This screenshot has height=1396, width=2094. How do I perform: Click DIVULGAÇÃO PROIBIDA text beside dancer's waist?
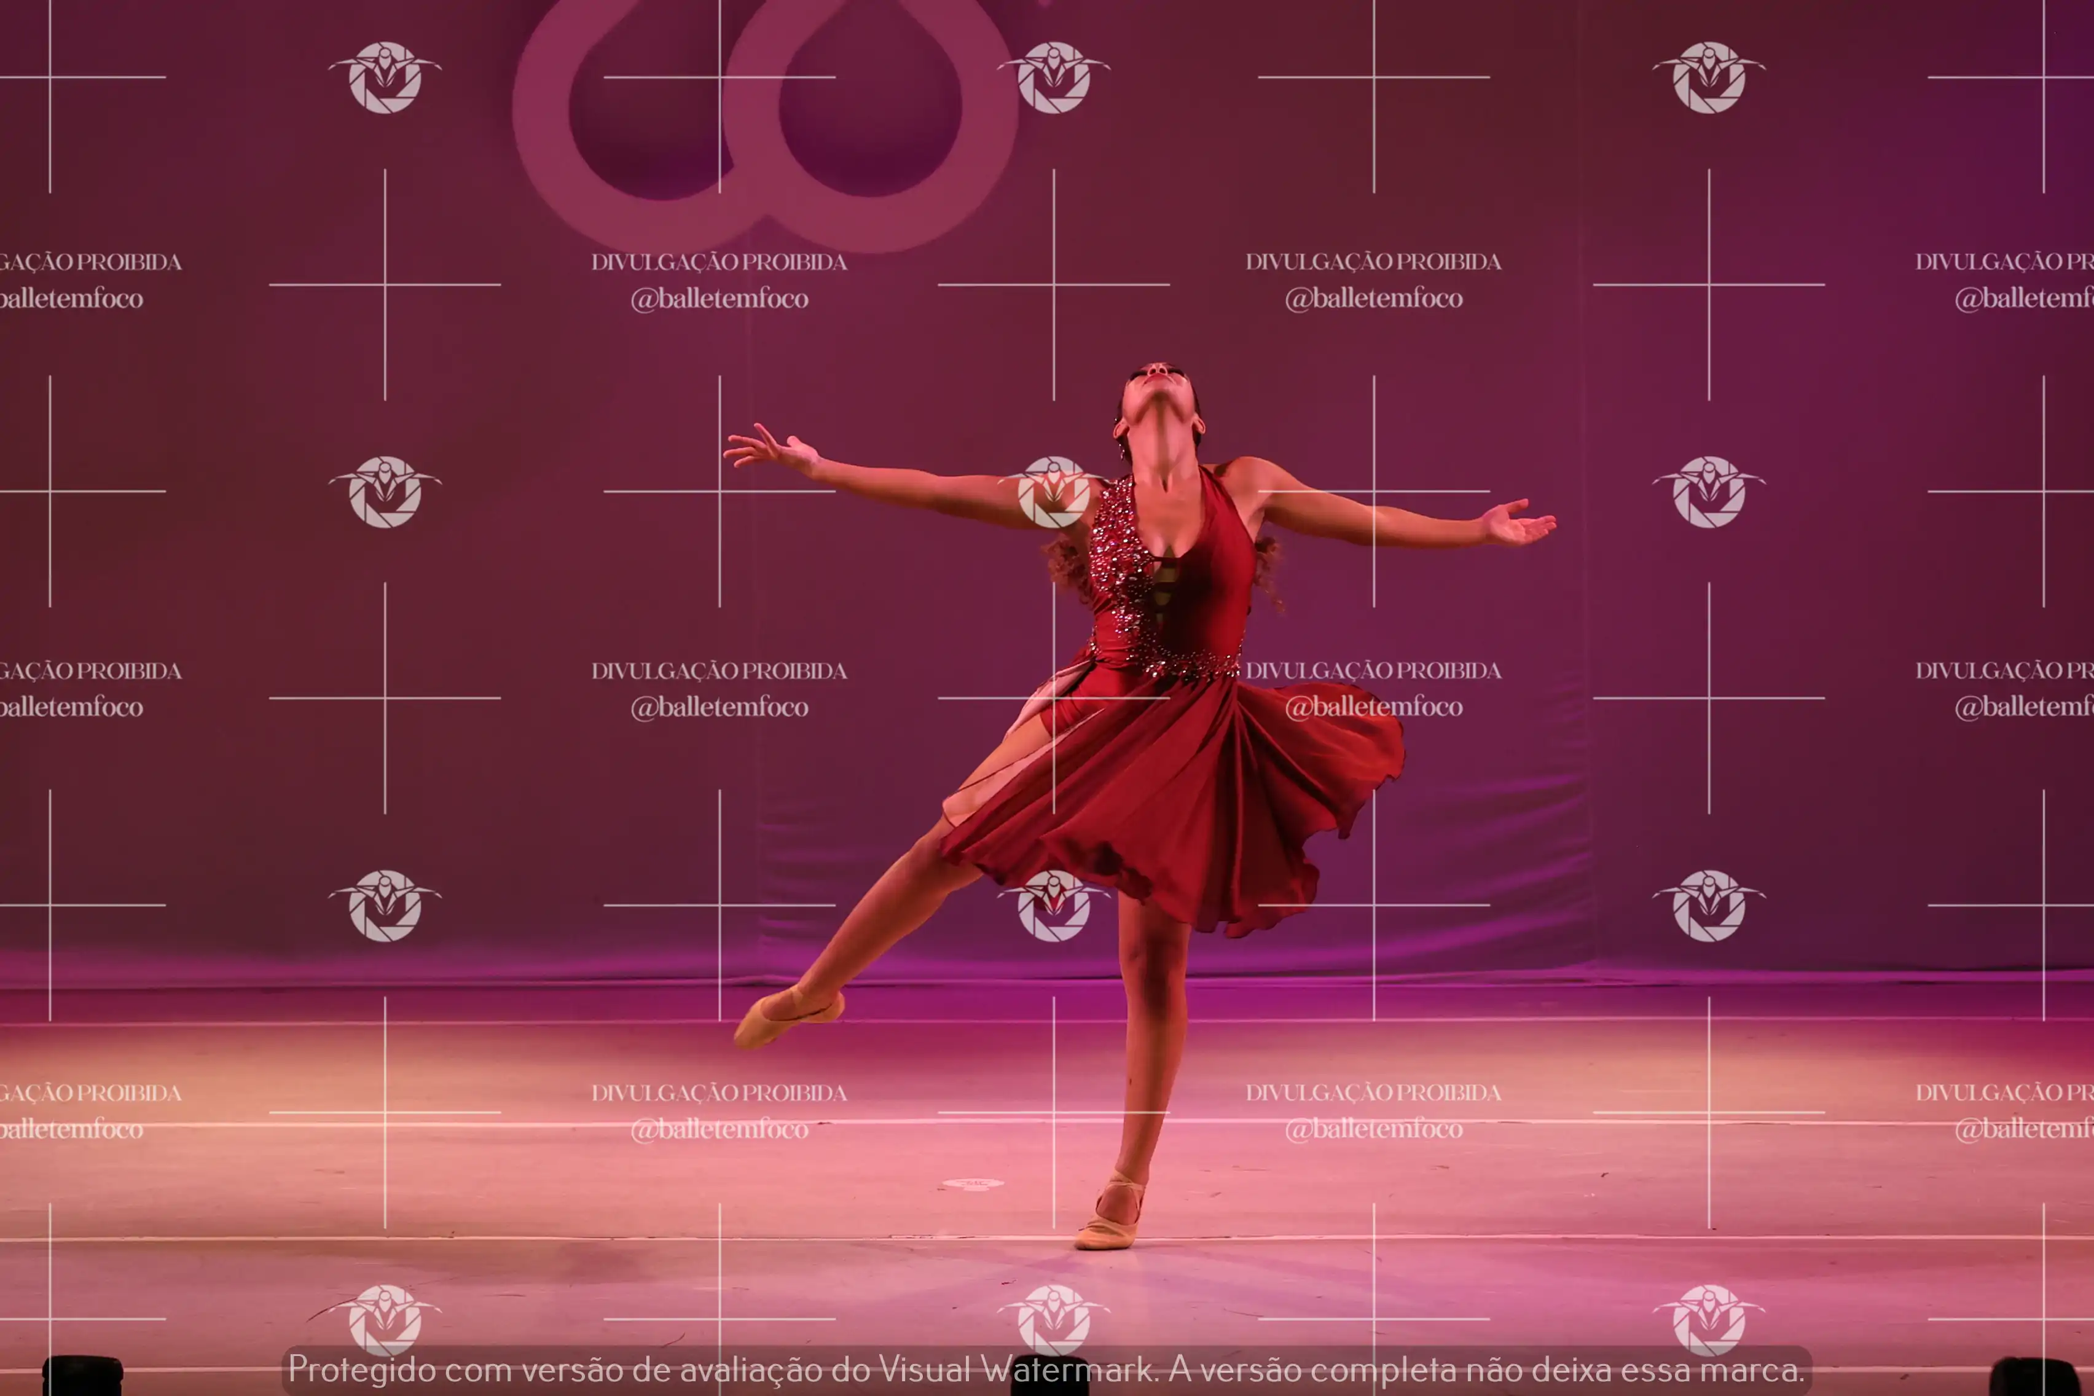pyautogui.click(x=1374, y=670)
